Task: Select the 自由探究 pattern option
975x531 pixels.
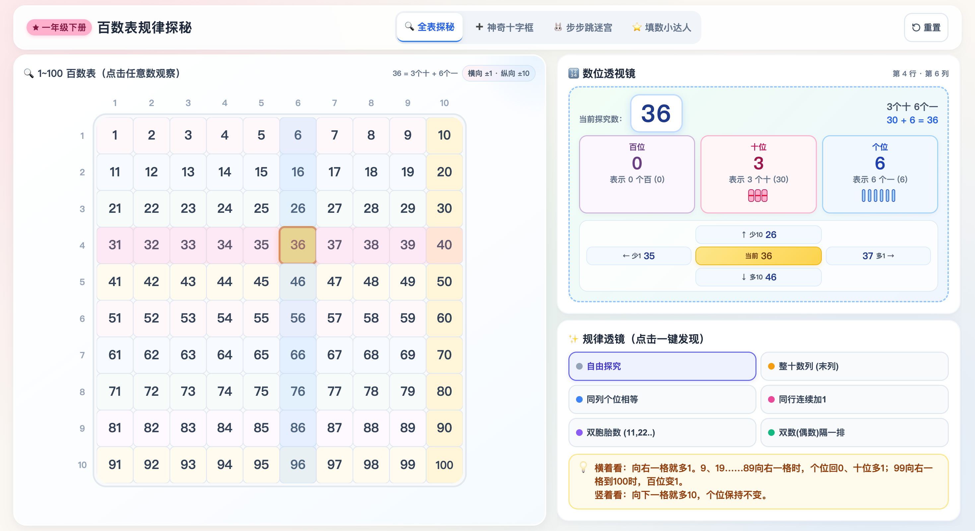Action: tap(662, 366)
